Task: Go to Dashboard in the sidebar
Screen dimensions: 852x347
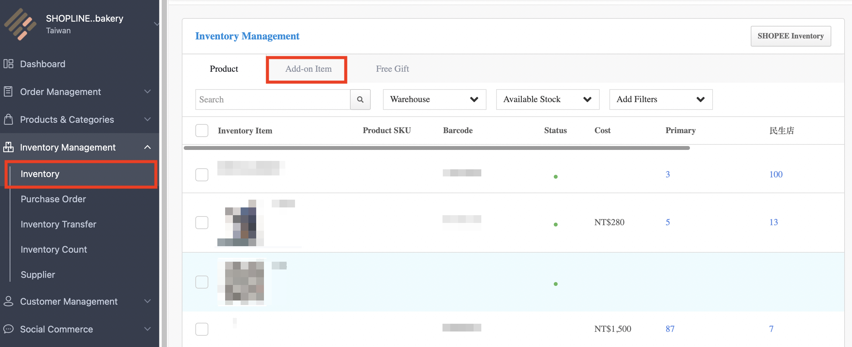Action: point(43,64)
